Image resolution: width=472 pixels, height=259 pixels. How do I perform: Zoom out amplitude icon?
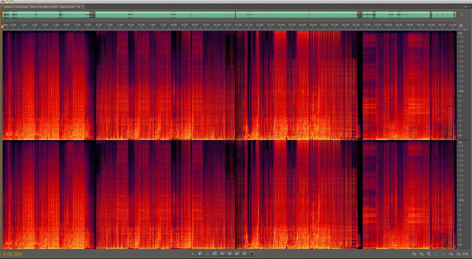422,254
